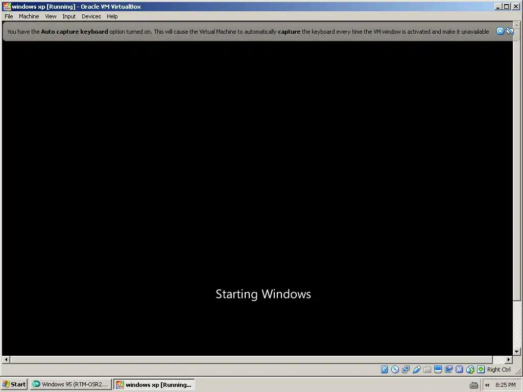The width and height of the screenshot is (523, 392).
Task: Select the windows xp [Running taskbar button
Action: pyautogui.click(x=154, y=384)
